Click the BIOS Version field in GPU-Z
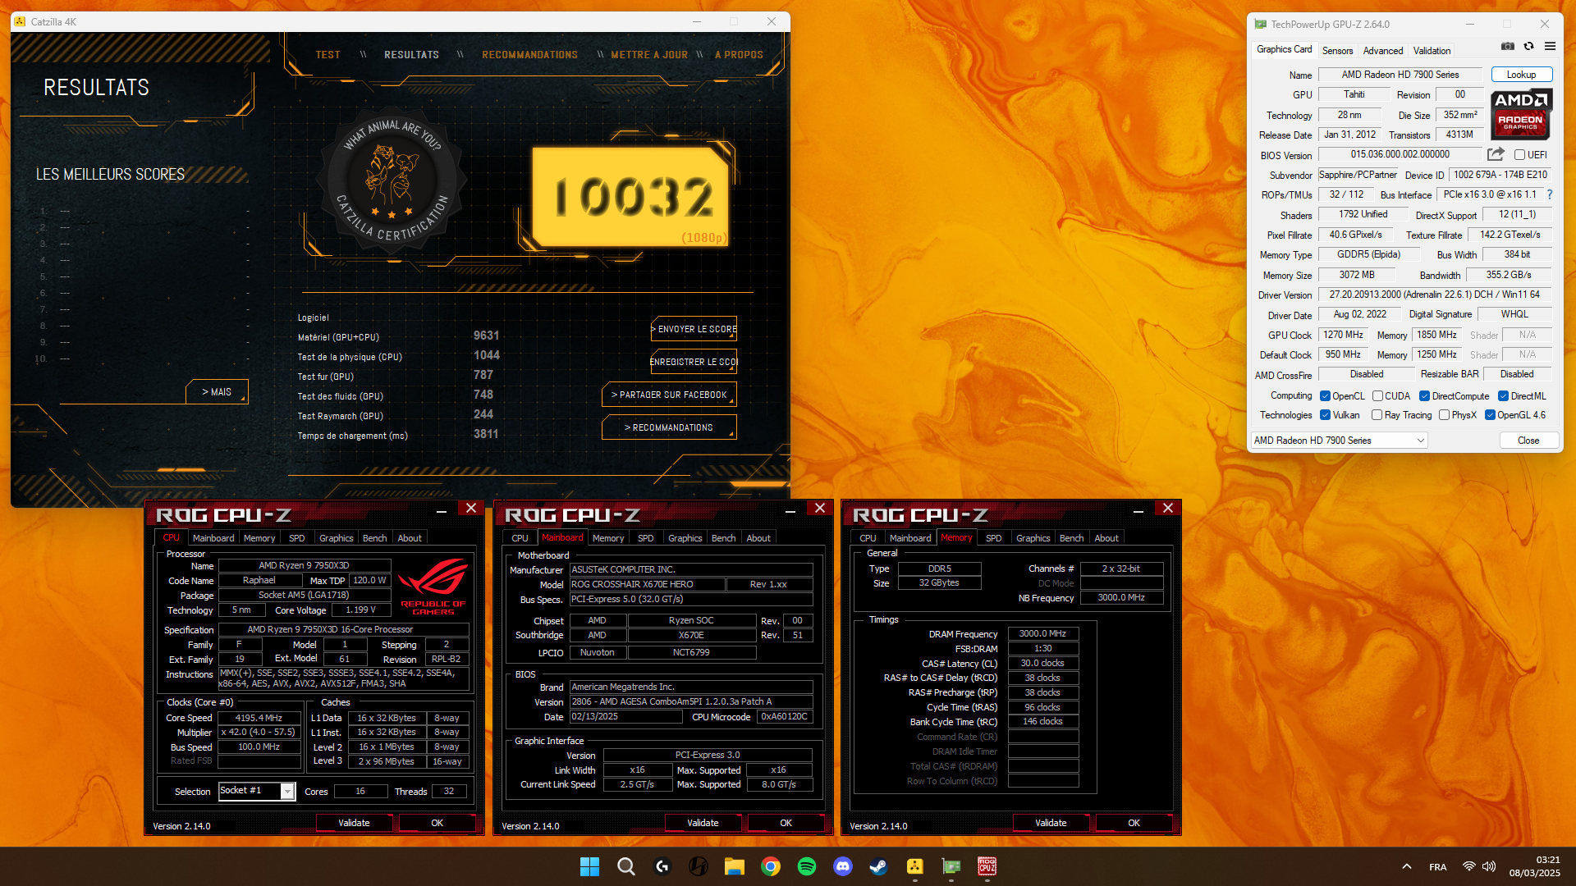This screenshot has height=886, width=1576. [1400, 154]
